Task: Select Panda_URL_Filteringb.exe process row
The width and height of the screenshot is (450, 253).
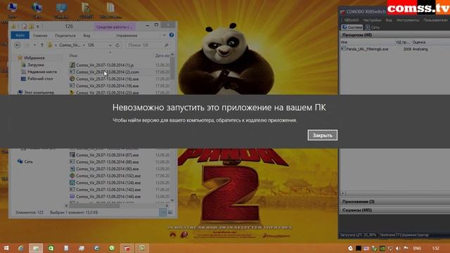Action: pyautogui.click(x=395, y=49)
